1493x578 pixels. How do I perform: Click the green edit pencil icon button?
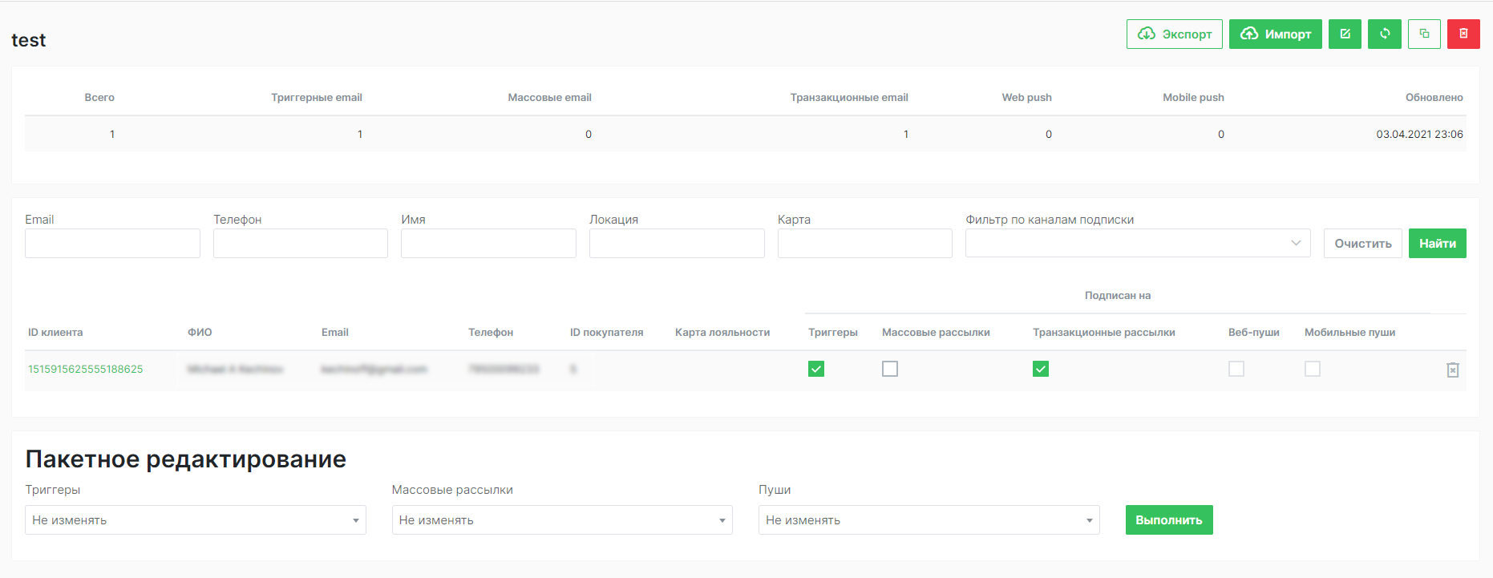click(1345, 34)
